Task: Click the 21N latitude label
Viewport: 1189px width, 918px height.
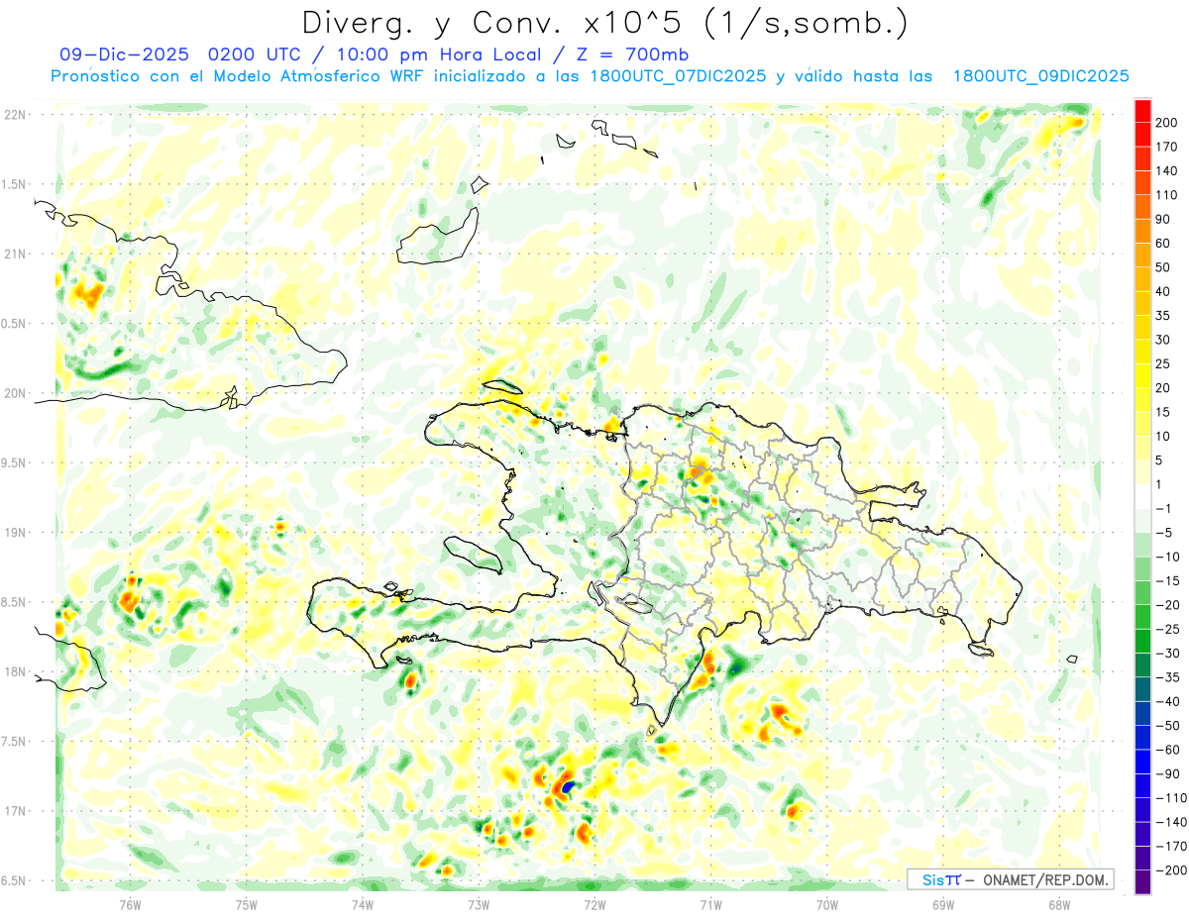Action: point(16,255)
